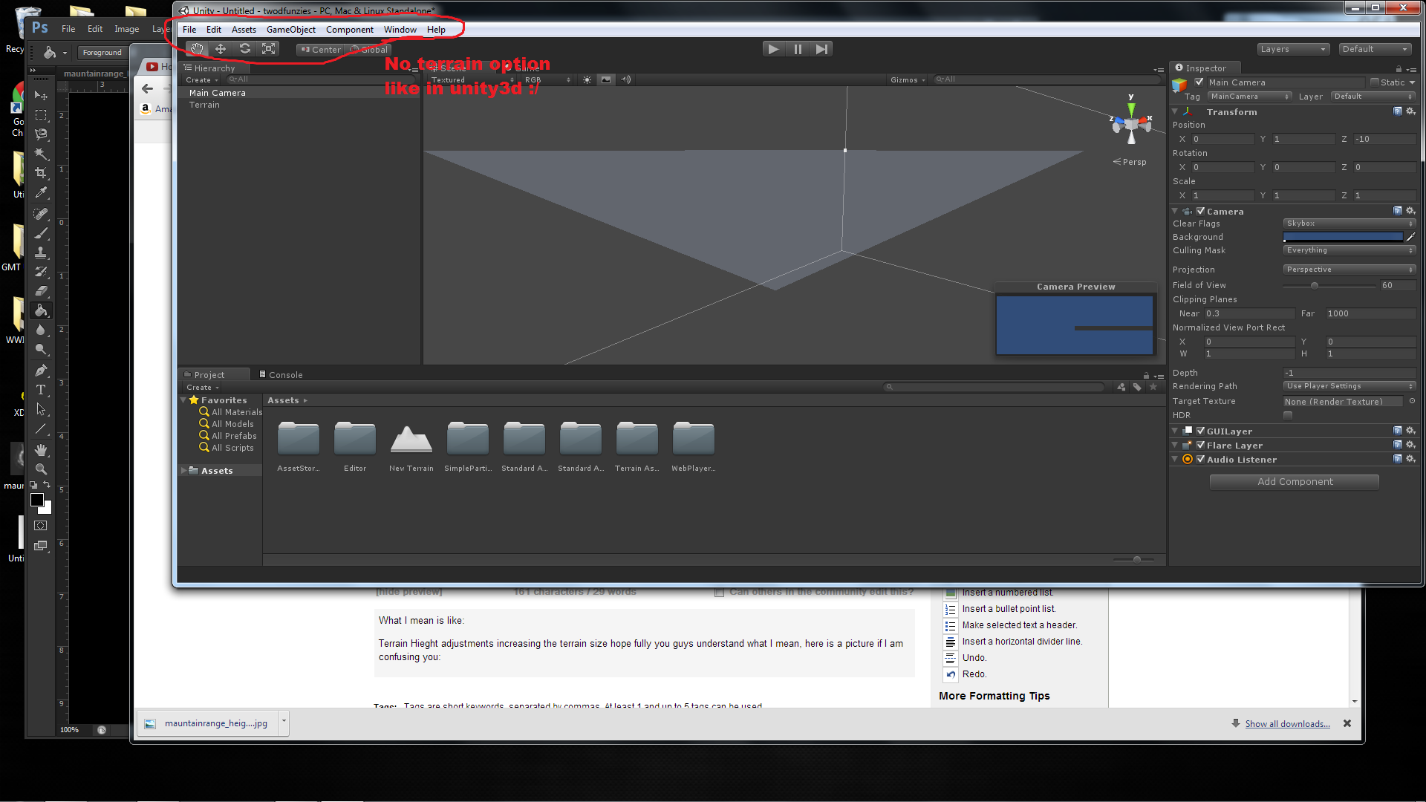Click the Pause button in Unity

coord(798,49)
